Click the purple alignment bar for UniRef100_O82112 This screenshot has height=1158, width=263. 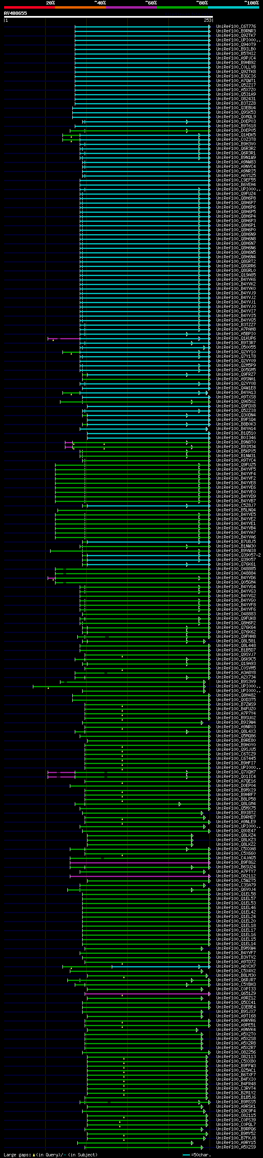pos(140,876)
